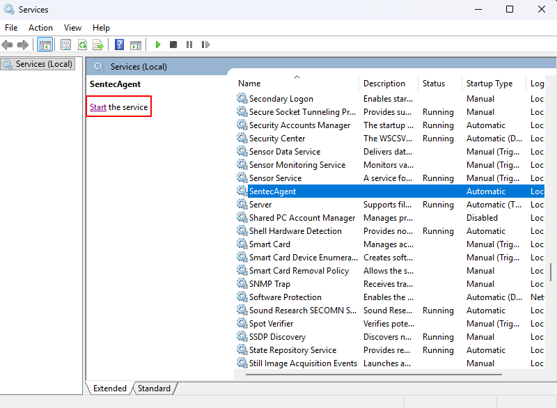The height and width of the screenshot is (408, 557).
Task: Toggle Show/Hide Action Pane toolbar icon
Action: tap(136, 45)
